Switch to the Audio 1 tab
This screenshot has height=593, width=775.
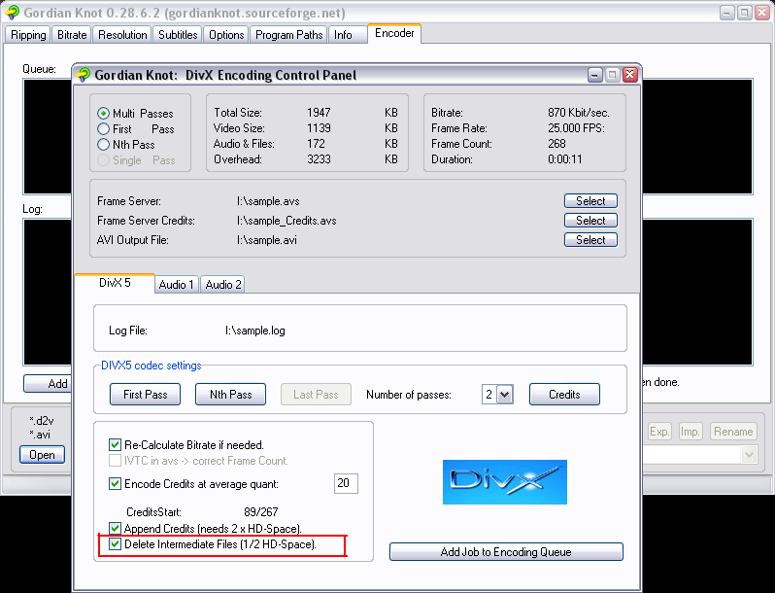coord(177,285)
